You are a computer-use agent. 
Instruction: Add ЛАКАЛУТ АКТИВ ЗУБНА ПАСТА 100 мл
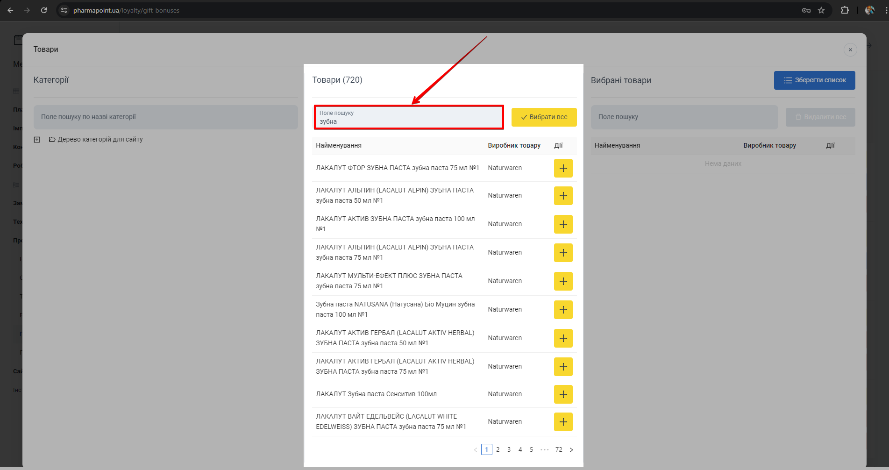563,224
